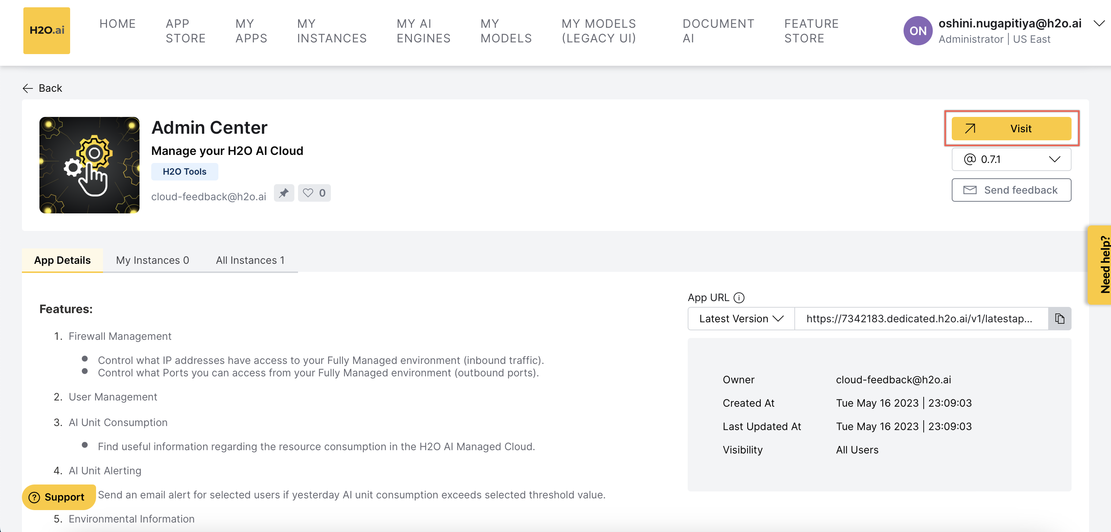Open the Admin Center app thumbnail
Screen dimensions: 1111x532
pyautogui.click(x=89, y=165)
